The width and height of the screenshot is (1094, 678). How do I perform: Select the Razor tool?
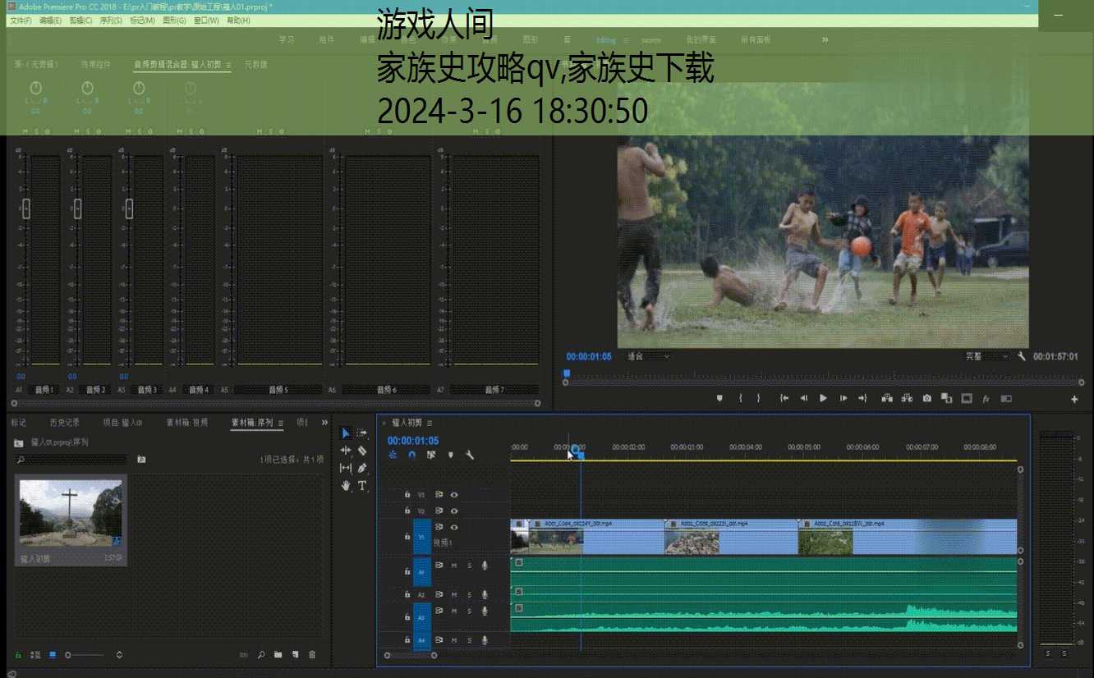362,451
